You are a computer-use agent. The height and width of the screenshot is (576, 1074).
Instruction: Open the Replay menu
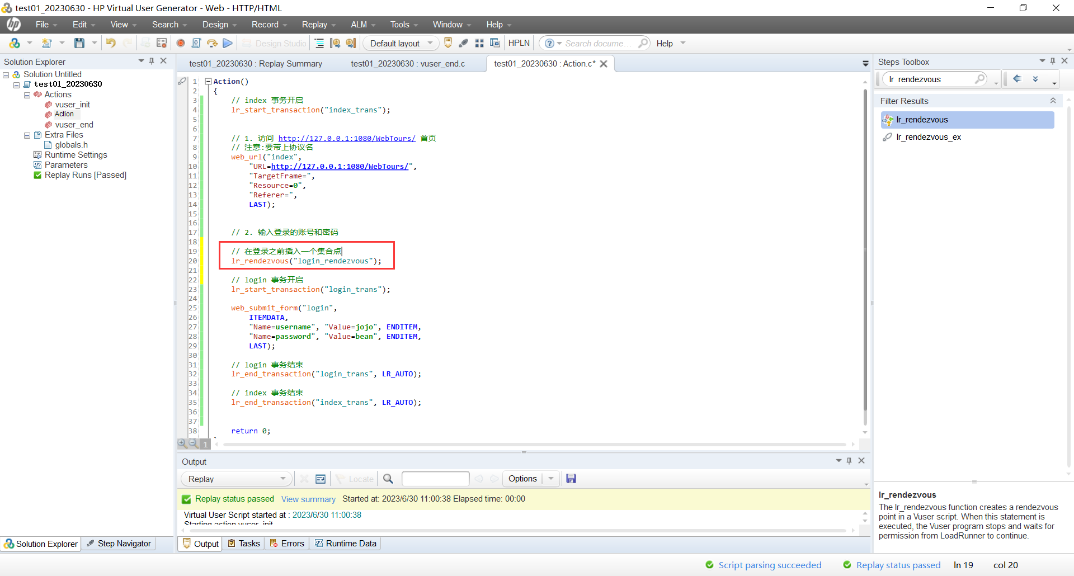point(319,25)
